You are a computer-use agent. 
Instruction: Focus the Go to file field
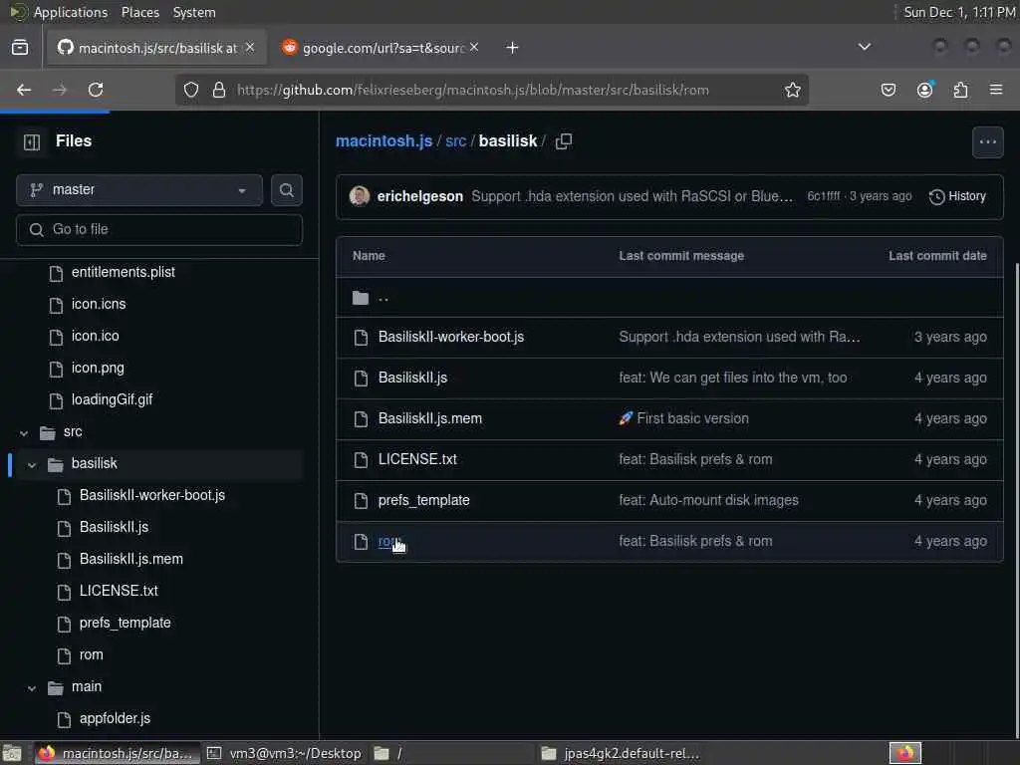click(x=159, y=230)
